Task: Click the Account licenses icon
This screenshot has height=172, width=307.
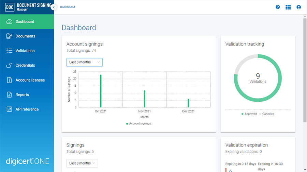Action: 9,80
